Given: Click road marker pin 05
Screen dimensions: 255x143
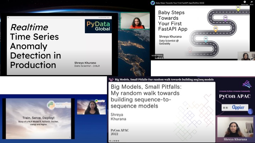Looking at the screenshot, I should (238, 8).
